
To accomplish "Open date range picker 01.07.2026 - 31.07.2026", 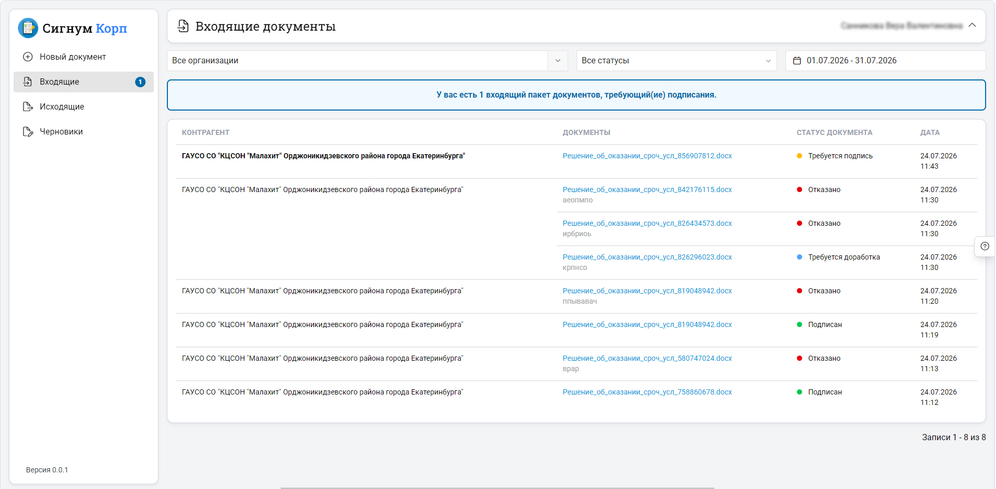I will (x=885, y=61).
